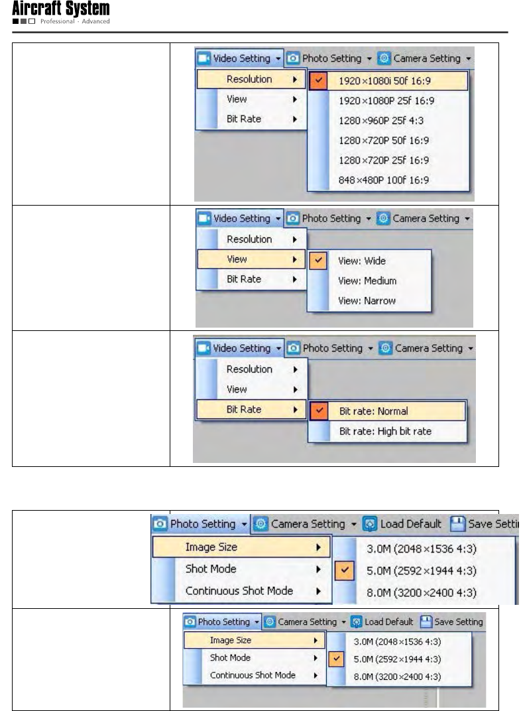Screen dimensions: 521x711
Task: Toggle the checkmark beside Bit rate: Normal
Action: (x=319, y=411)
